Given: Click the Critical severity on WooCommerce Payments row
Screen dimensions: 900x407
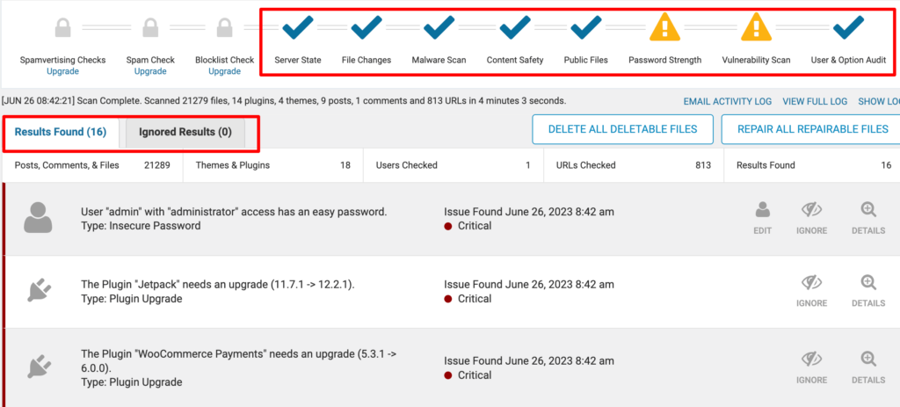Looking at the screenshot, I should (x=468, y=374).
